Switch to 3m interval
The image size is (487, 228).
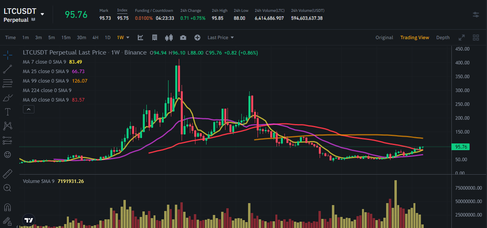(x=38, y=38)
